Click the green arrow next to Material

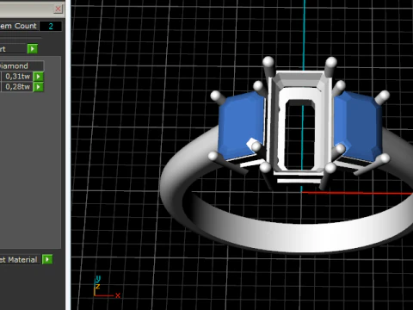(47, 259)
